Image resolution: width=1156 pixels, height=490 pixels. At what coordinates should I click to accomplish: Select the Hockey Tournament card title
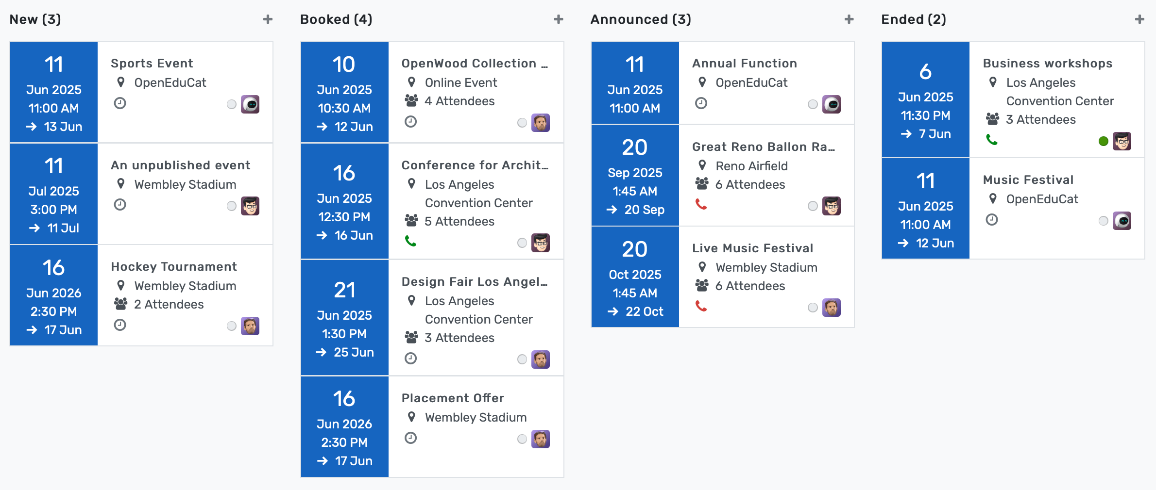(174, 266)
